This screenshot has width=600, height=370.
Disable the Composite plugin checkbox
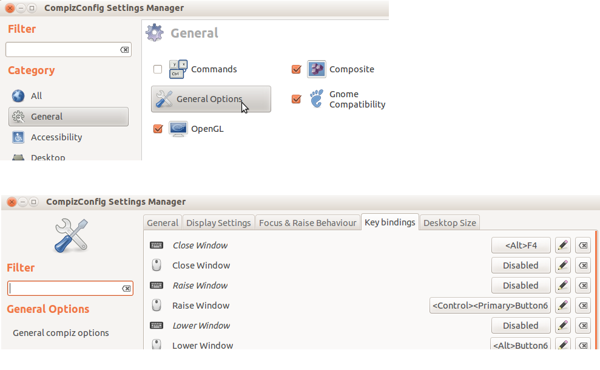pos(296,69)
